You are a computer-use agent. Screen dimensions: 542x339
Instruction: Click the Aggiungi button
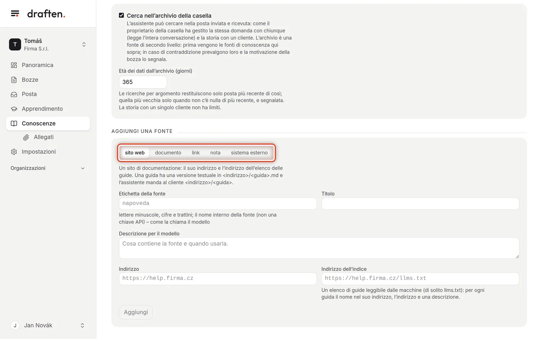136,312
